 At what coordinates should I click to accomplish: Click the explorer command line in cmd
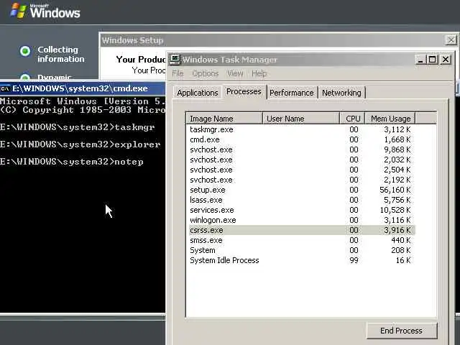tap(80, 144)
